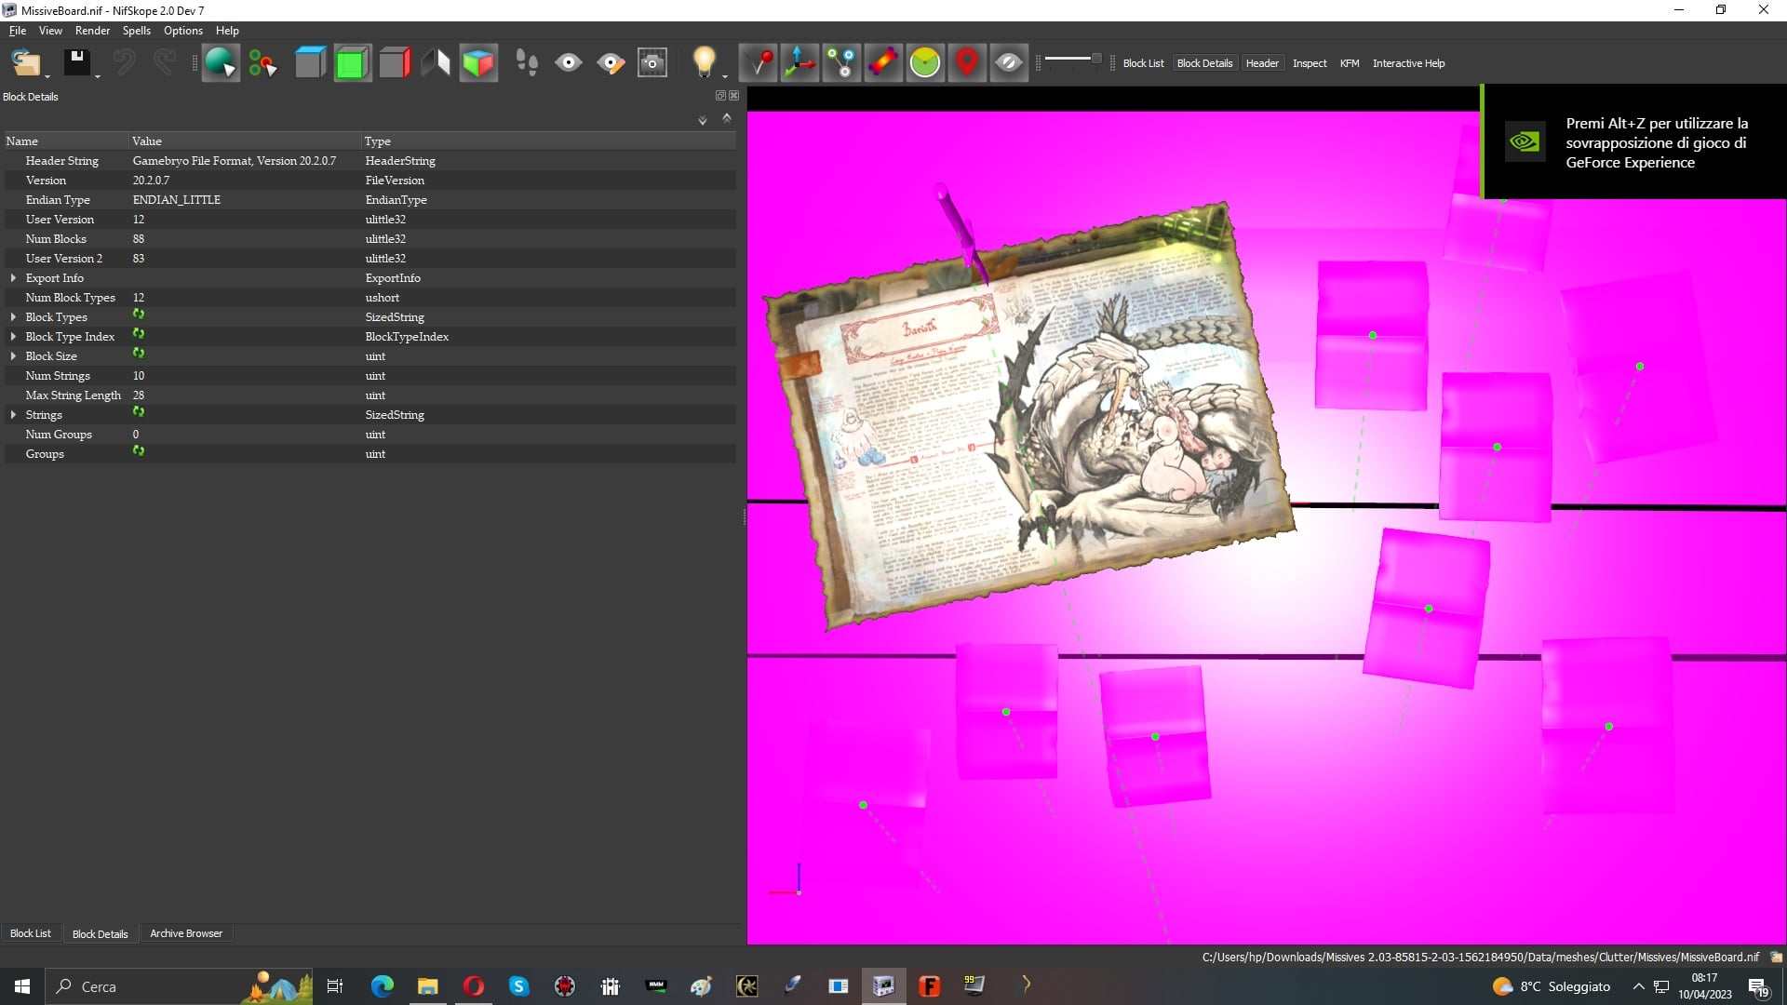
Task: Open the View menu
Action: pos(50,31)
